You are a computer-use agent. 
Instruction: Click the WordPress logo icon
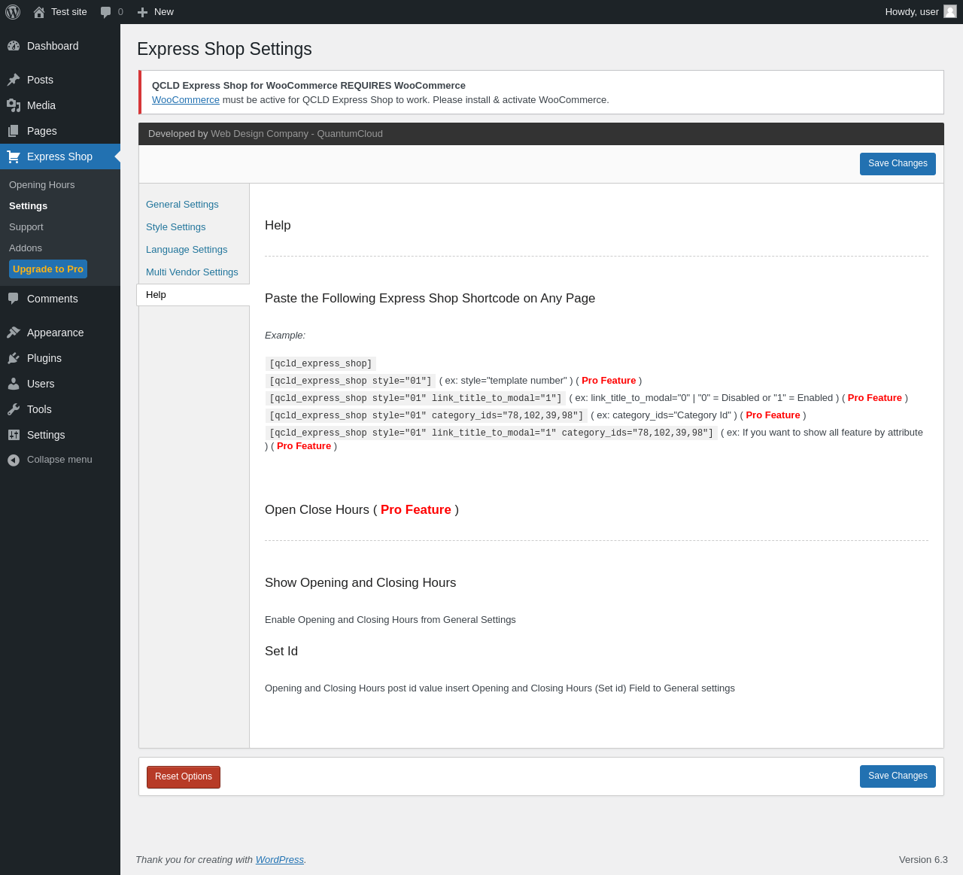point(13,12)
